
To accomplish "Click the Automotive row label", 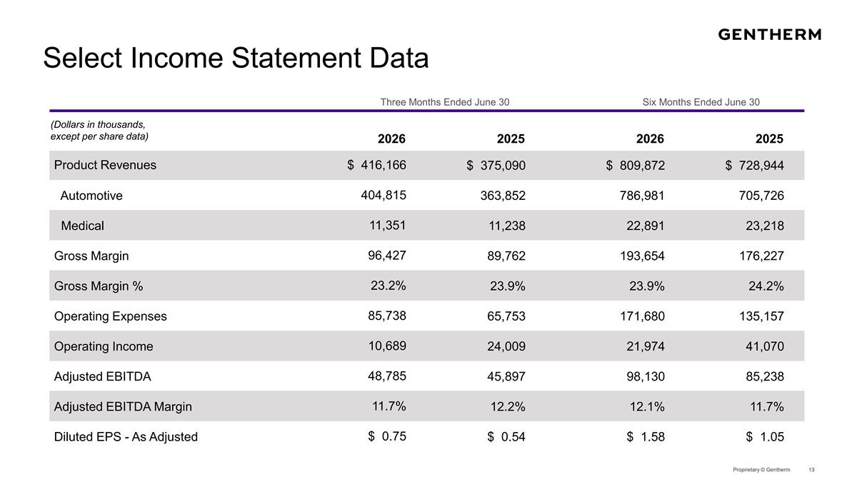I will (x=91, y=196).
